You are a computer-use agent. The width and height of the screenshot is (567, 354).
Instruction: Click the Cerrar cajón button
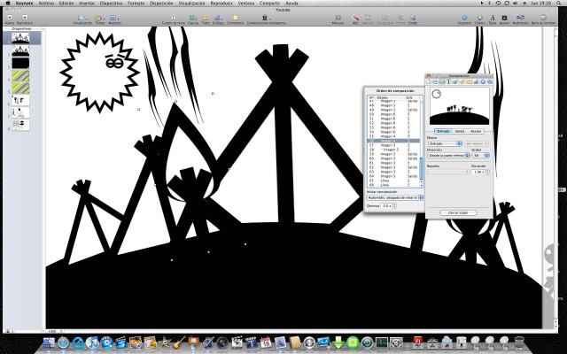458,212
